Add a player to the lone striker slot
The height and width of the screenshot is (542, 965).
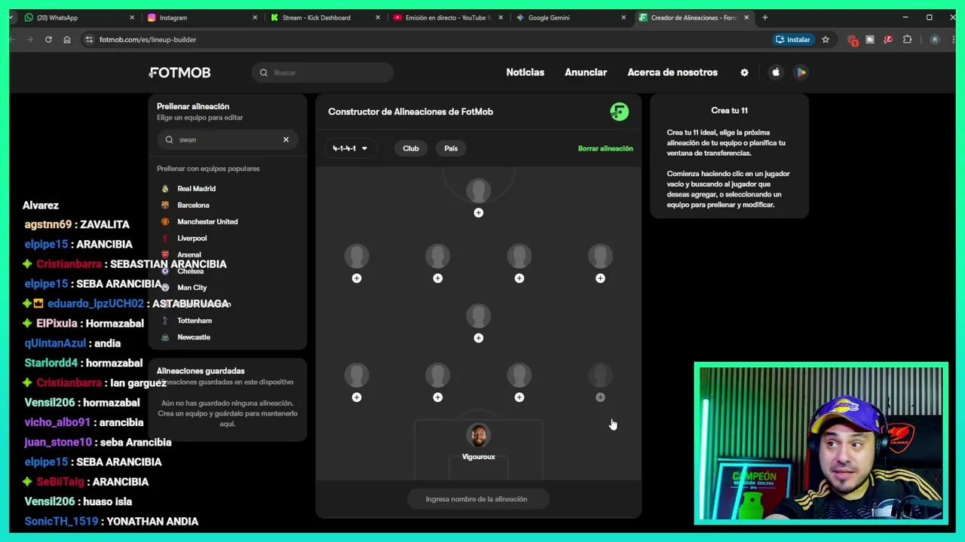click(478, 213)
